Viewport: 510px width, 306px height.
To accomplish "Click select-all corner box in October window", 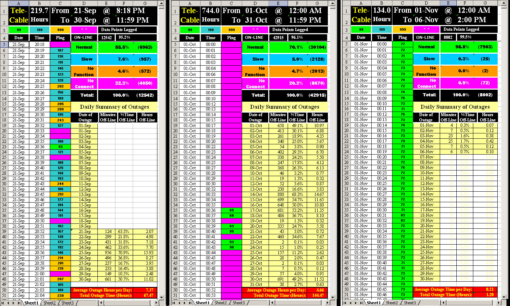I will click(x=175, y=3).
